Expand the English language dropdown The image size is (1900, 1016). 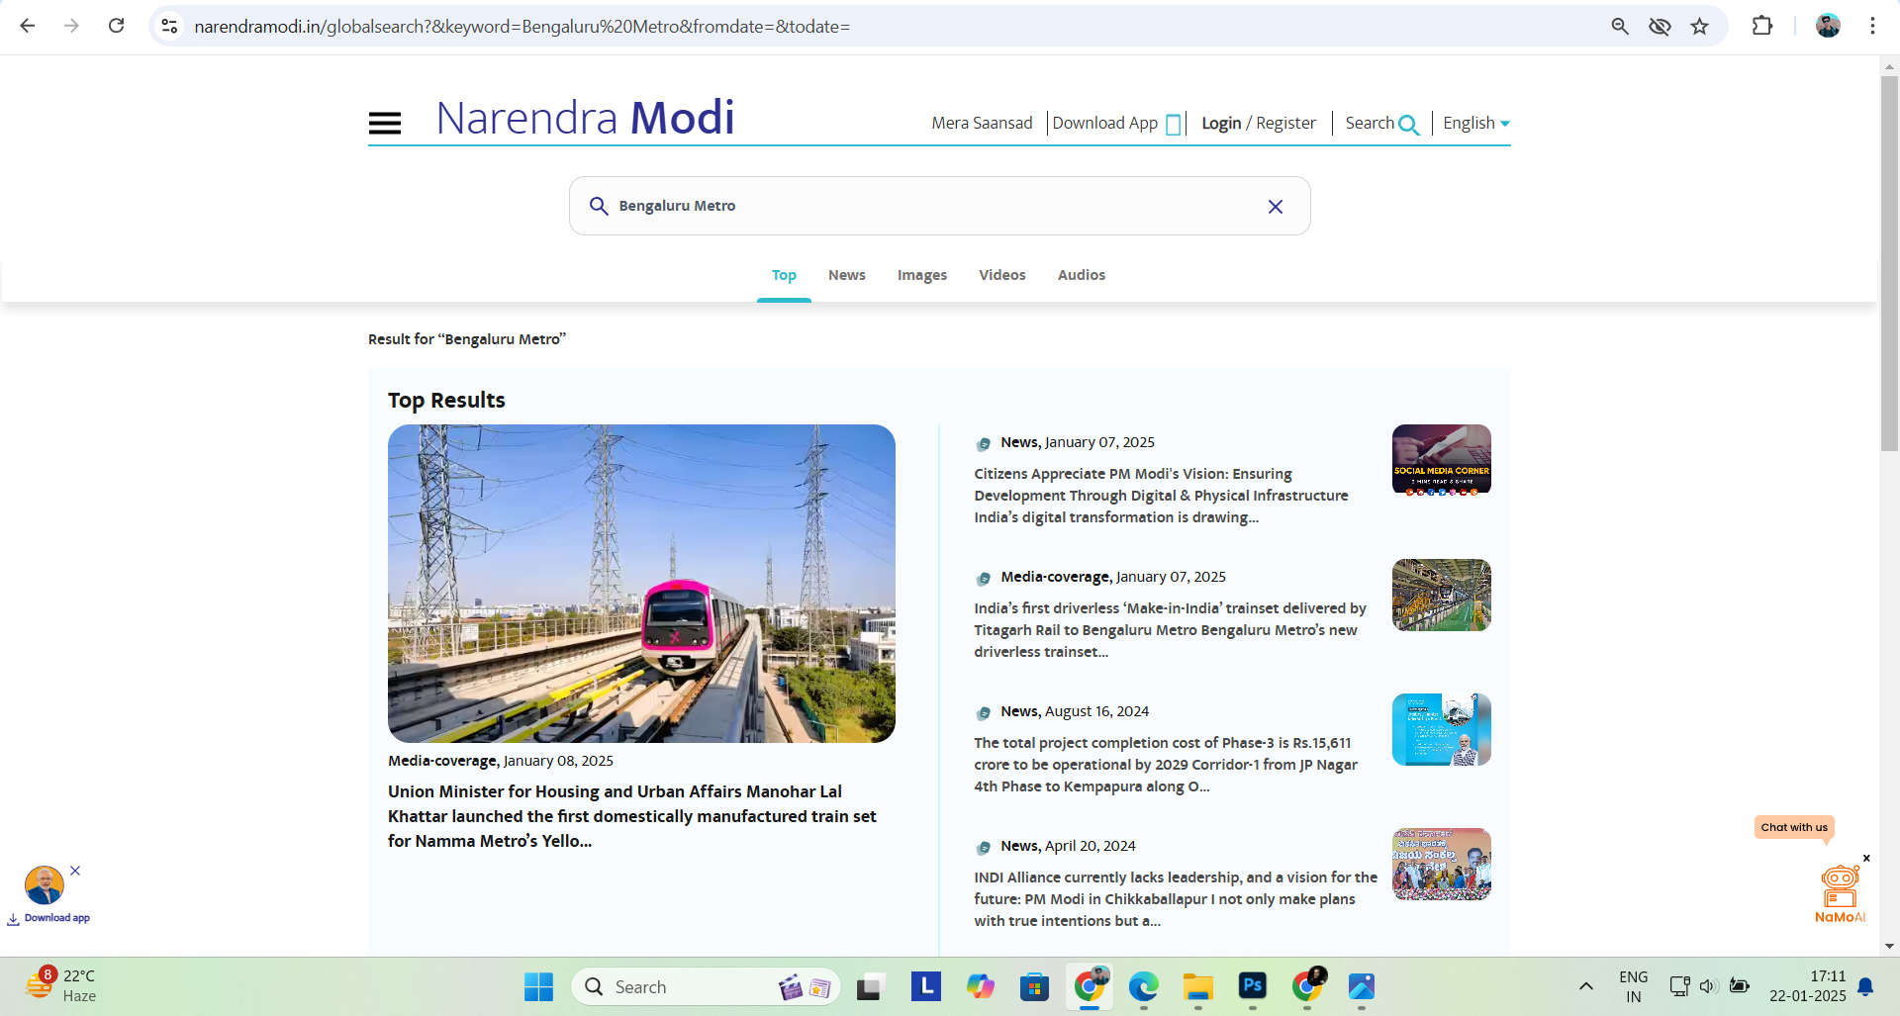[x=1475, y=123]
